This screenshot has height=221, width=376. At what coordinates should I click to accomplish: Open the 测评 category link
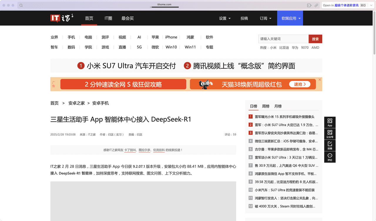click(105, 37)
